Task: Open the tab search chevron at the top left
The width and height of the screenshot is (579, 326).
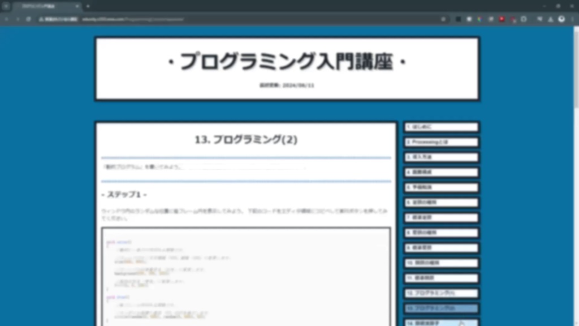Action: tap(6, 6)
